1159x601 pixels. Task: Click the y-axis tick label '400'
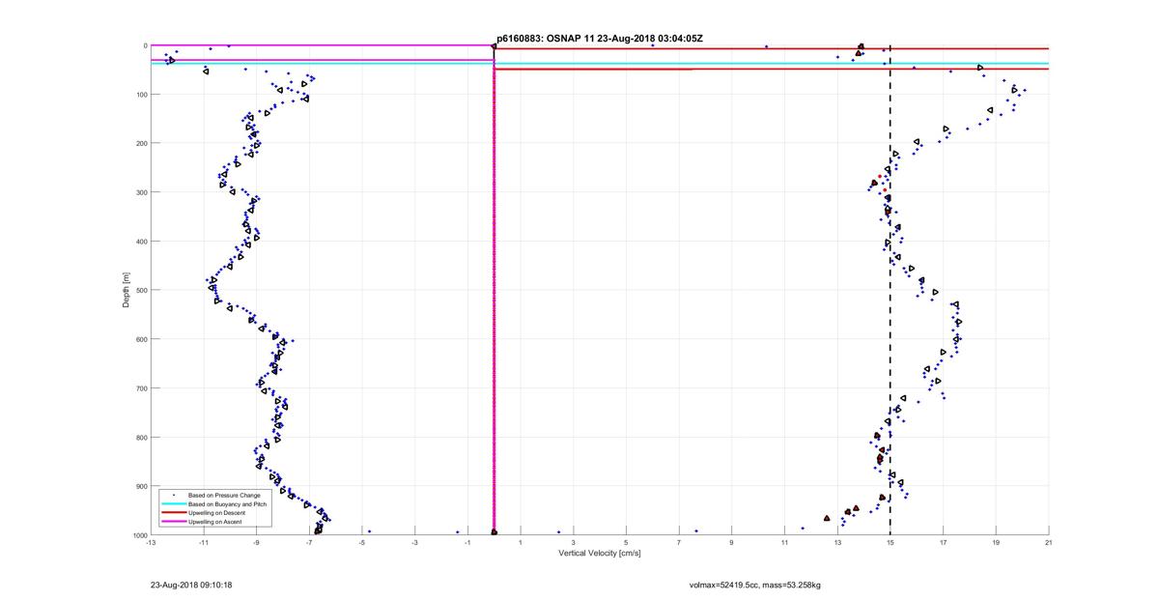point(141,242)
